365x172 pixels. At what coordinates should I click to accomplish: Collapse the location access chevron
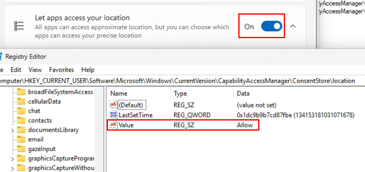293,26
